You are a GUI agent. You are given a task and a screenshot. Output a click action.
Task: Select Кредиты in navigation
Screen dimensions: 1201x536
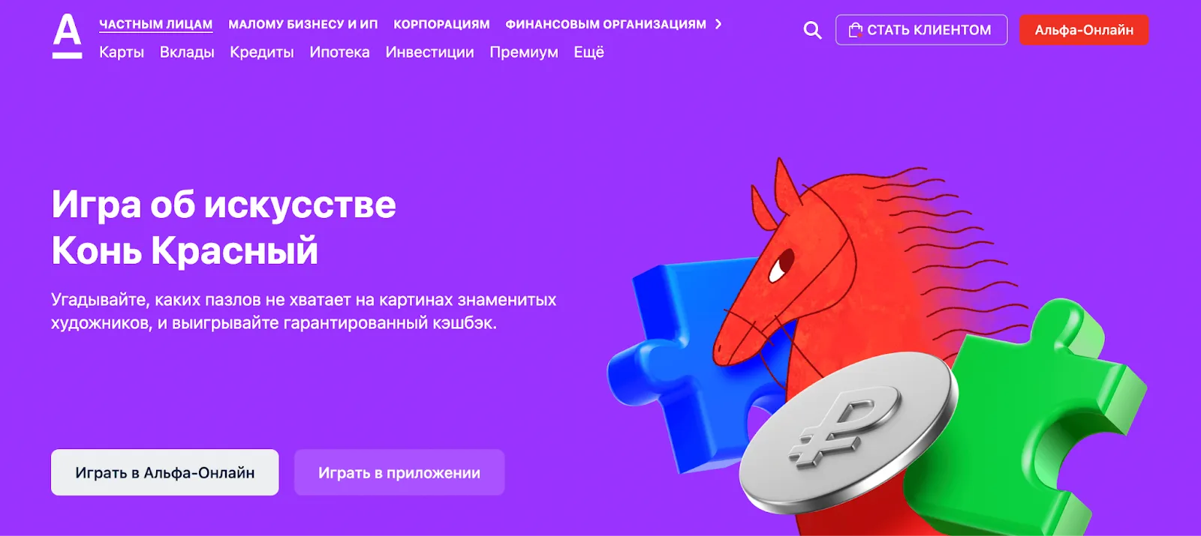click(x=262, y=52)
